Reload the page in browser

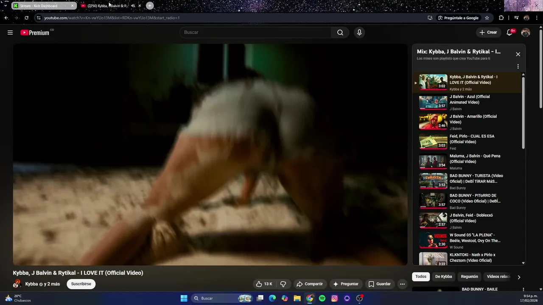click(26, 18)
